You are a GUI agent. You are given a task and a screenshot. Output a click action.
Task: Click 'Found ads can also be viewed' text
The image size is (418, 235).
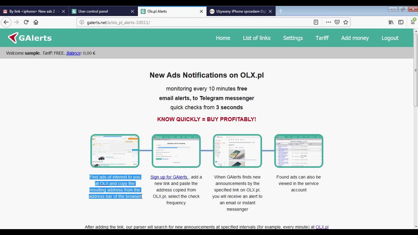[x=298, y=183]
